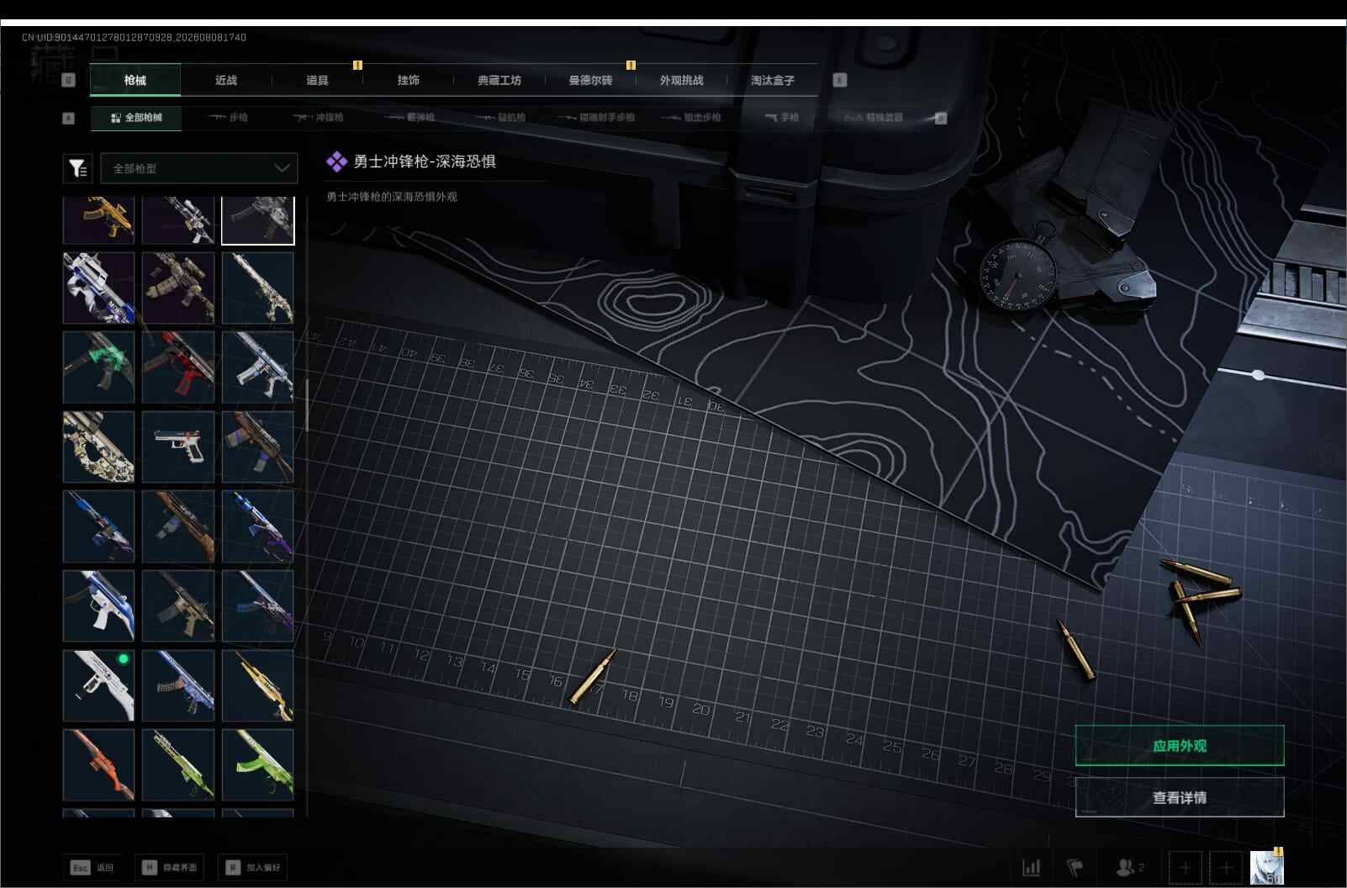Click the 应用外观 button

point(1180,746)
